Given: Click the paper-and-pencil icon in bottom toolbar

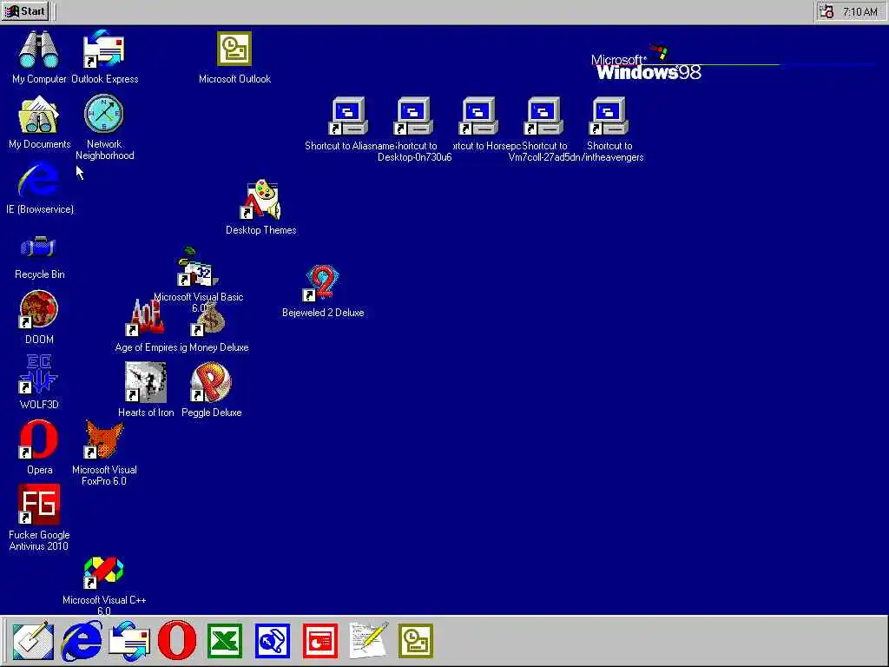Looking at the screenshot, I should (368, 641).
